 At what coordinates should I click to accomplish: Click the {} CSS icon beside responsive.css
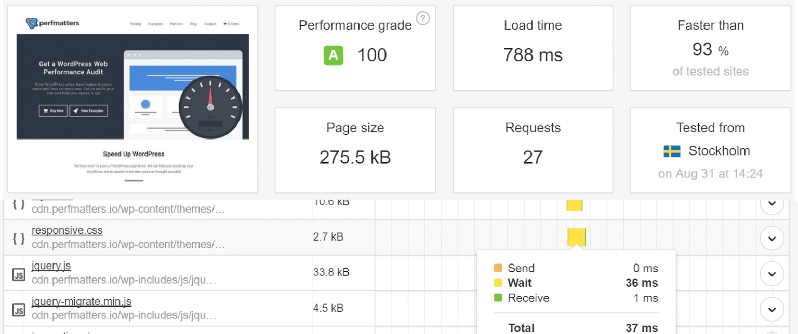click(x=18, y=238)
